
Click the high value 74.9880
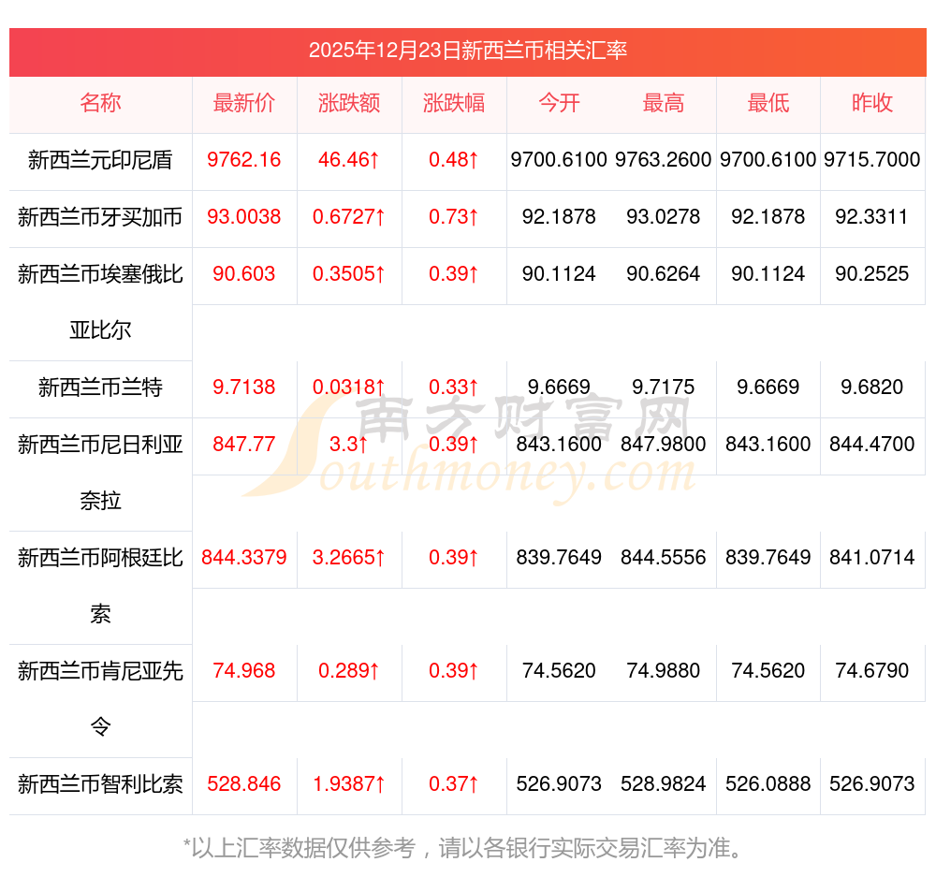click(664, 671)
